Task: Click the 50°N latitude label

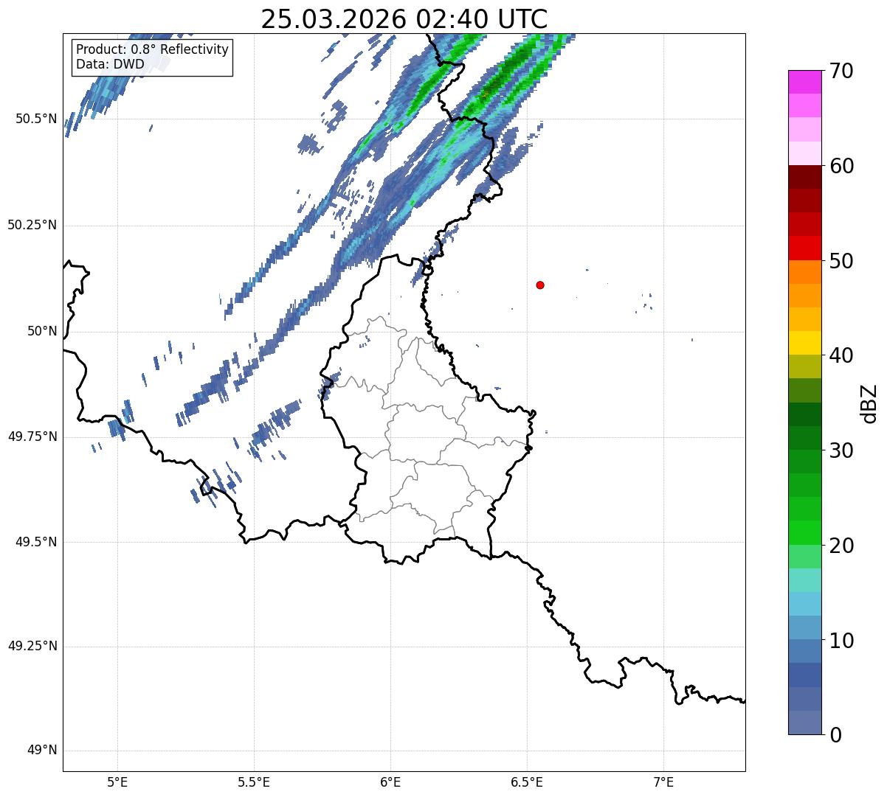Action: (42, 331)
